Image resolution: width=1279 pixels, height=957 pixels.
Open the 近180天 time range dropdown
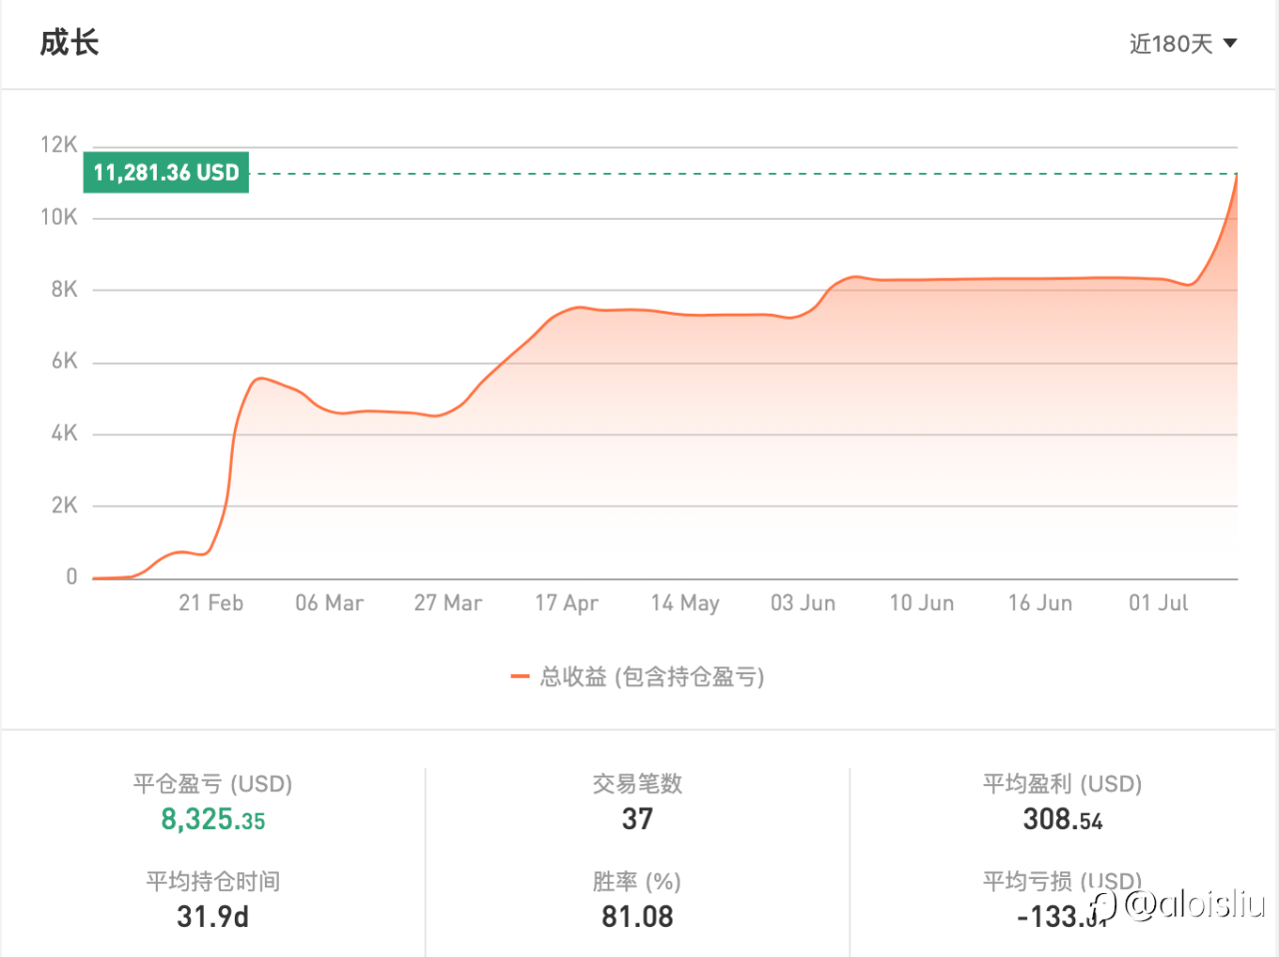click(x=1171, y=44)
